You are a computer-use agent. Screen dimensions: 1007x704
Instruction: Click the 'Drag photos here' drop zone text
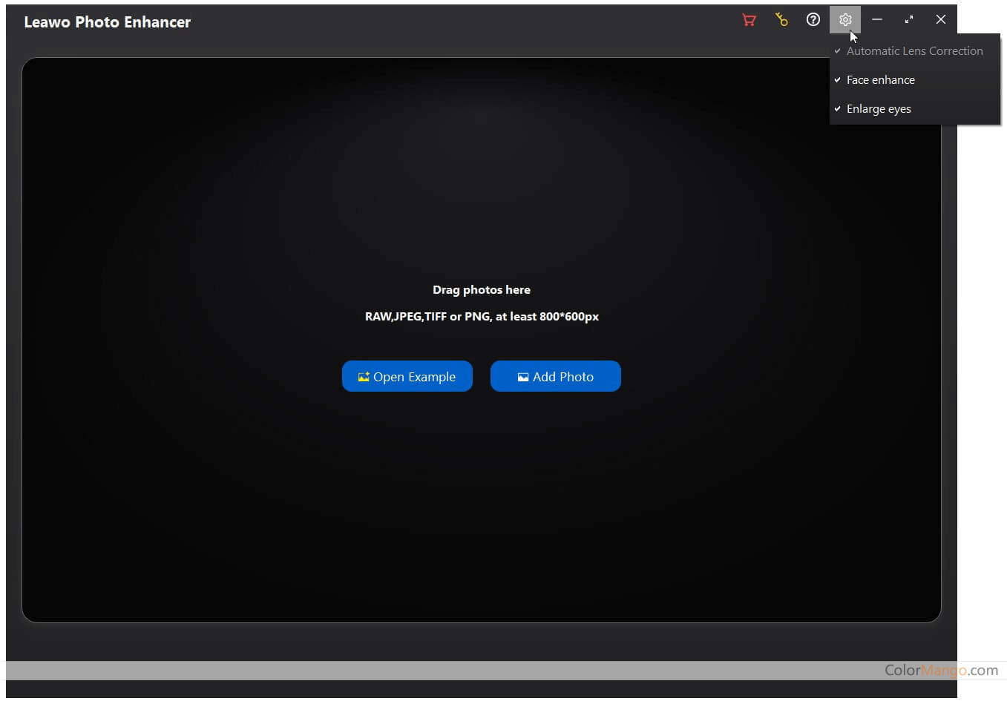pyautogui.click(x=482, y=290)
